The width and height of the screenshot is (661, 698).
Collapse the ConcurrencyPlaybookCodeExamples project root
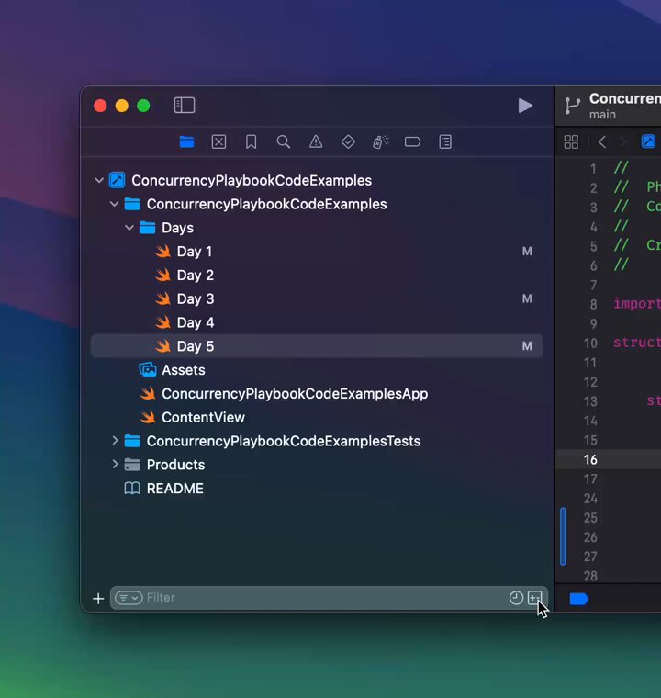99,180
